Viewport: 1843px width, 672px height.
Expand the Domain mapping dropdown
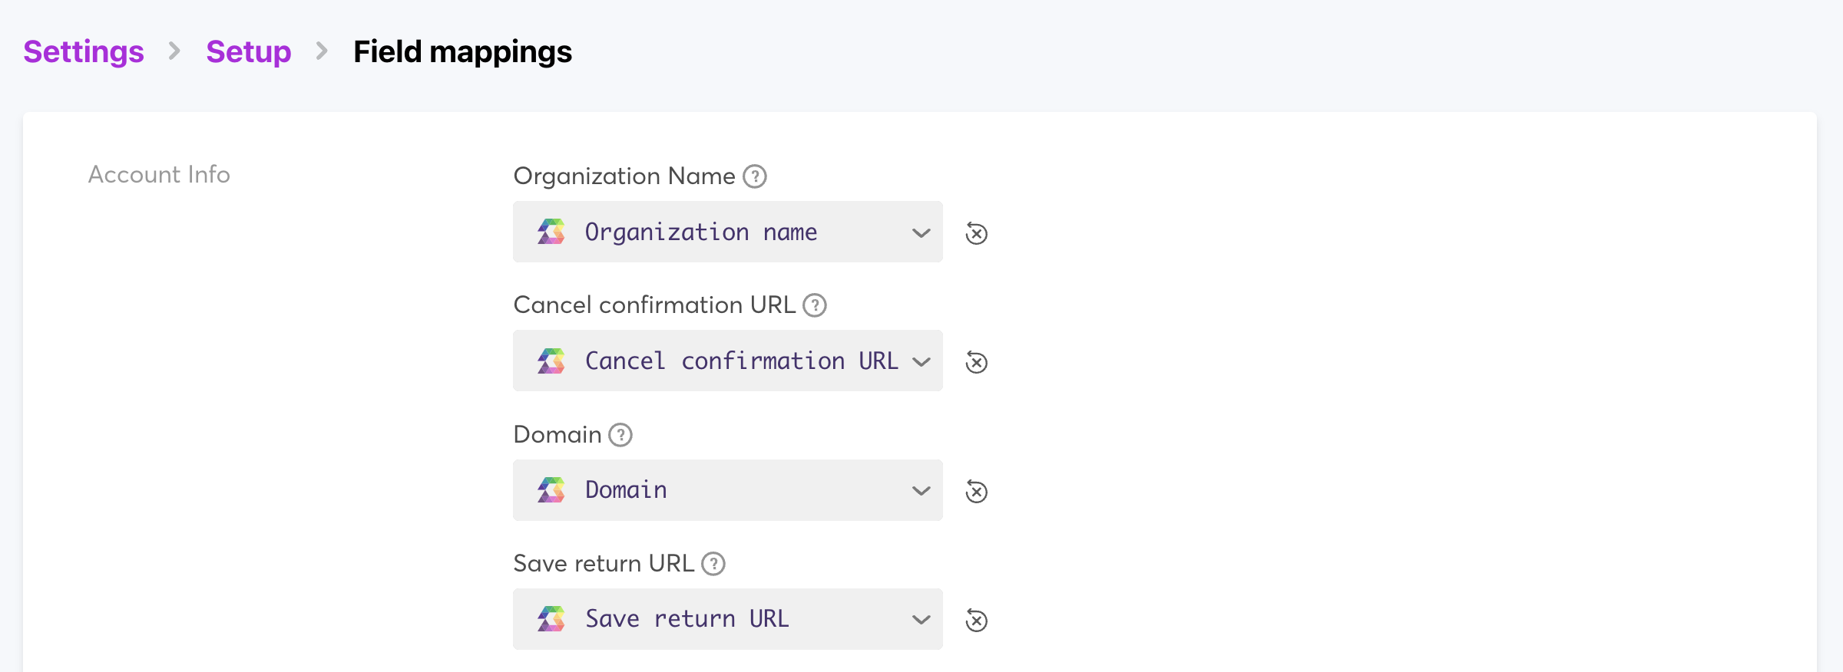726,490
